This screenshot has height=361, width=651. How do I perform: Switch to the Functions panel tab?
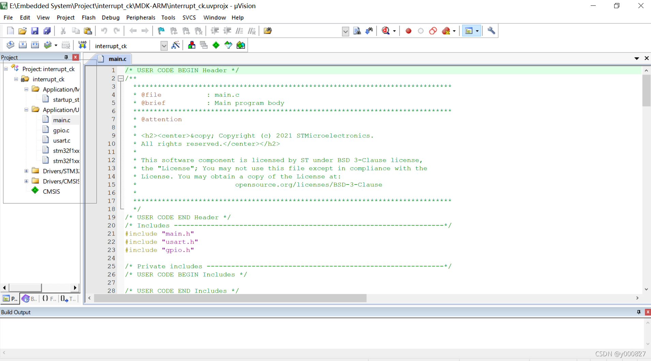pos(49,299)
